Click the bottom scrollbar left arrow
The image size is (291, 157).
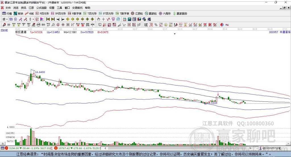(x=105, y=148)
